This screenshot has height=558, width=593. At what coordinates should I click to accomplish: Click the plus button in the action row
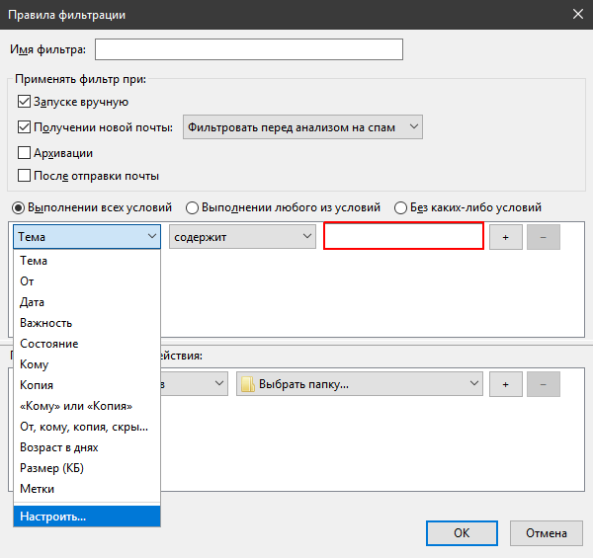(505, 384)
